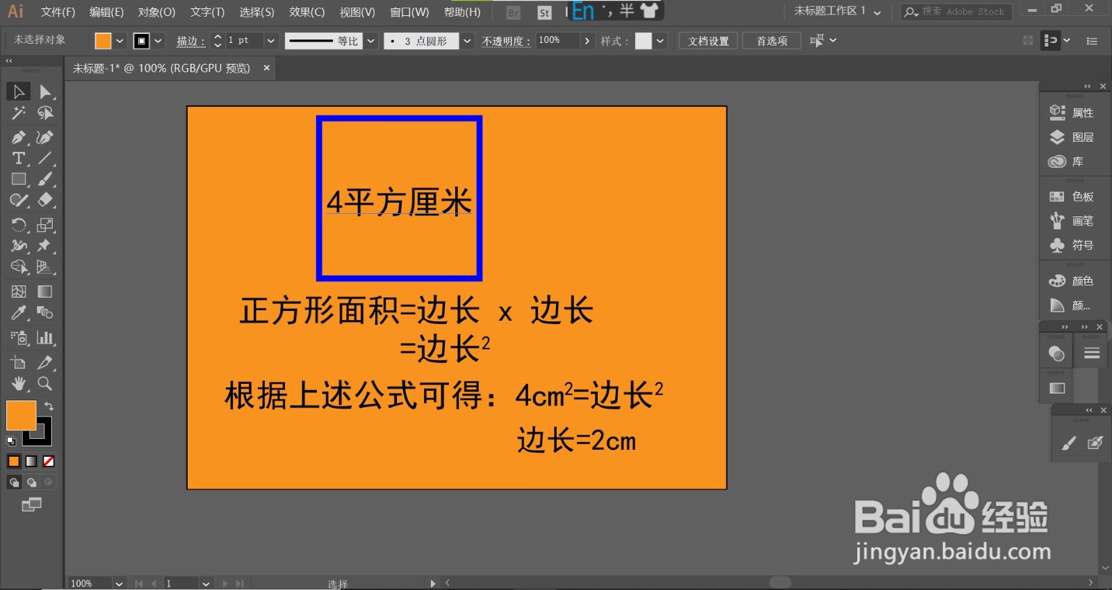Click the large orange fill swatch in toolbox

[x=19, y=414]
